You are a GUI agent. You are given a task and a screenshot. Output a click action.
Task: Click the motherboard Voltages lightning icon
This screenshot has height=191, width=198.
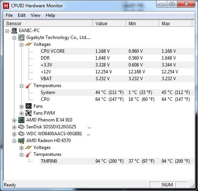click(x=29, y=44)
